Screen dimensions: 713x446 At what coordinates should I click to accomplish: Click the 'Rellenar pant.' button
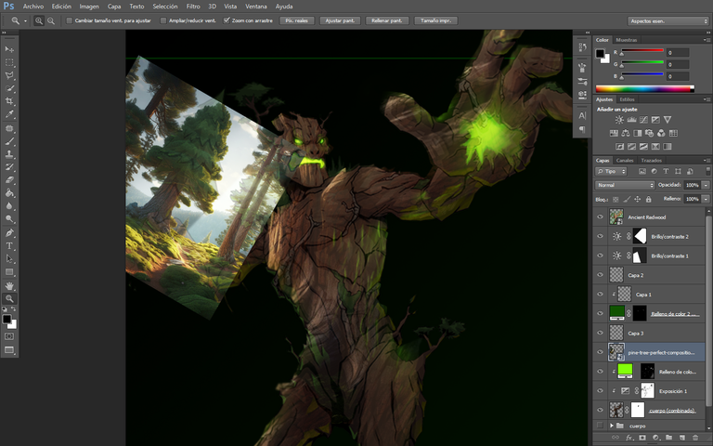click(387, 20)
